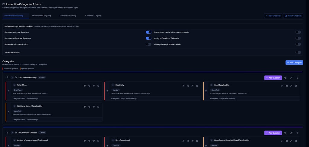This screenshot has width=309, height=147.
Task: Delete the Keys, Remotes & Access category
Action: 297,133
